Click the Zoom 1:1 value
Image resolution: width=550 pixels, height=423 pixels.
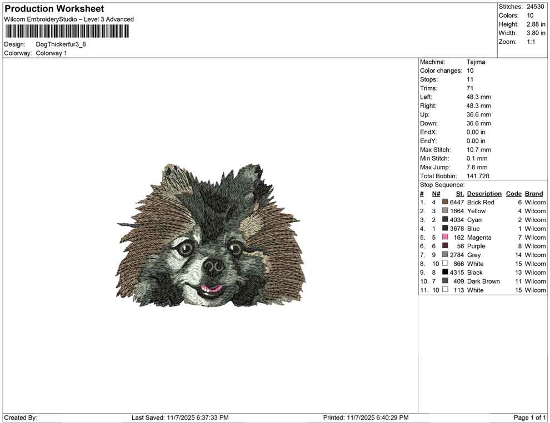[531, 41]
